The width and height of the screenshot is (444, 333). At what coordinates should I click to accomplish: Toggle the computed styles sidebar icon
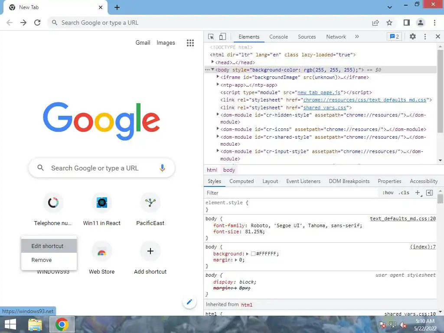(x=429, y=193)
